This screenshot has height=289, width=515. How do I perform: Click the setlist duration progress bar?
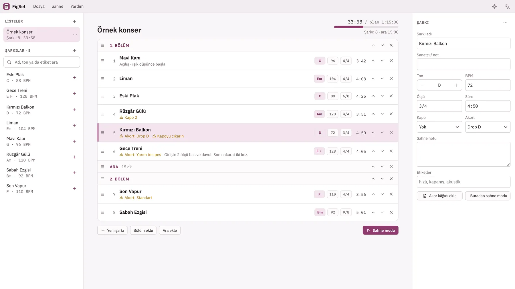pyautogui.click(x=366, y=27)
